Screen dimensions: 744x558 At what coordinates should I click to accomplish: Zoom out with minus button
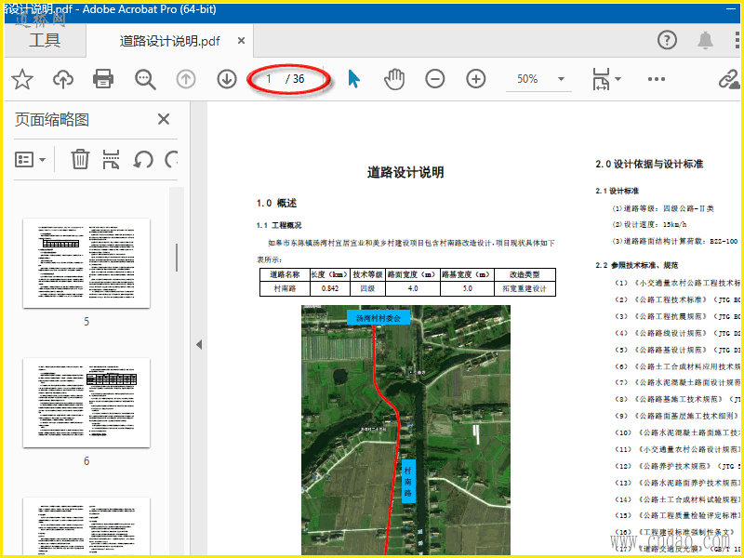coord(435,79)
